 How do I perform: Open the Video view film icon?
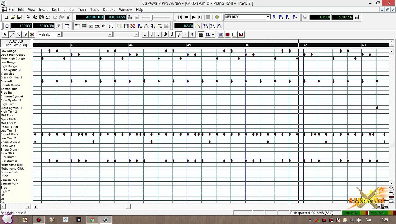point(126,26)
